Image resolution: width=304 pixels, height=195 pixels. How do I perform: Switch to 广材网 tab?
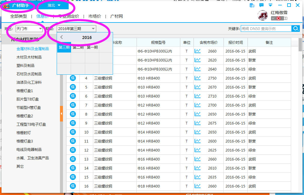[117, 16]
